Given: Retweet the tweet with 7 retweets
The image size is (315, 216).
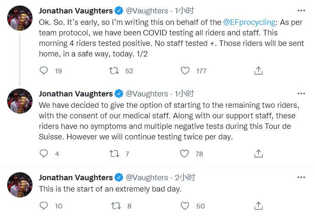Looking at the screenshot, I should point(114,154).
